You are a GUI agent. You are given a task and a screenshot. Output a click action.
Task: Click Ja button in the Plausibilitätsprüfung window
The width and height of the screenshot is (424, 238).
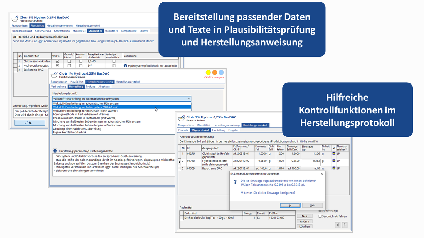tap(30, 123)
